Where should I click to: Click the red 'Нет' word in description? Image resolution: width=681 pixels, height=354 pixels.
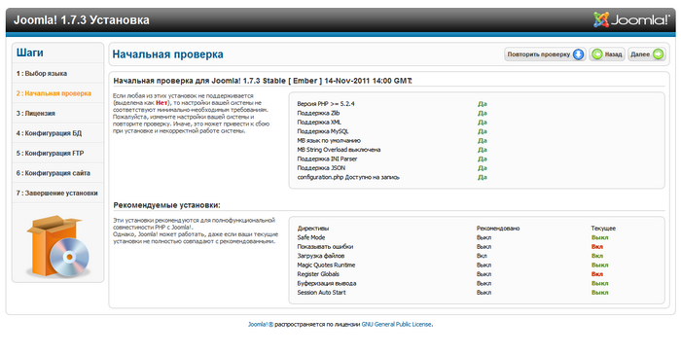pyautogui.click(x=161, y=103)
